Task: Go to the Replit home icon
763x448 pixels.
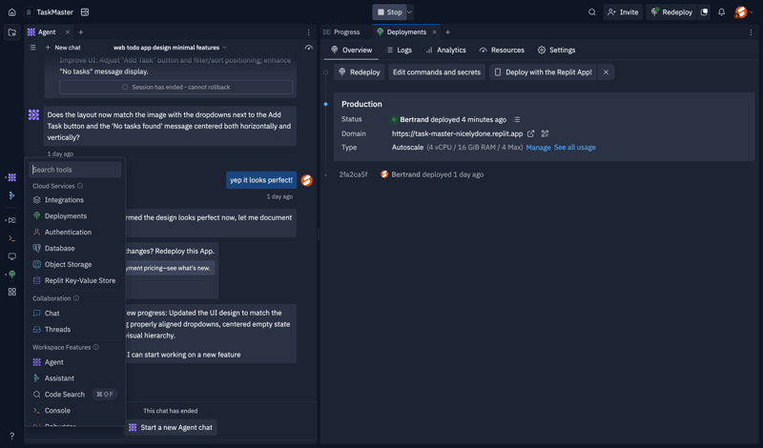Action: click(12, 12)
